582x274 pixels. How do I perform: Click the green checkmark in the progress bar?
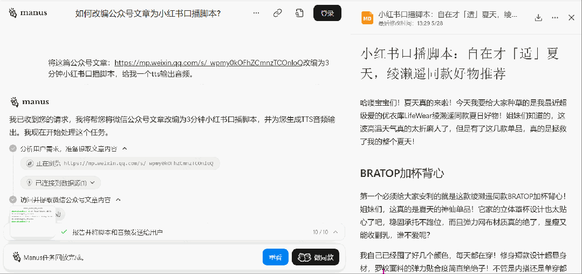pos(64,232)
